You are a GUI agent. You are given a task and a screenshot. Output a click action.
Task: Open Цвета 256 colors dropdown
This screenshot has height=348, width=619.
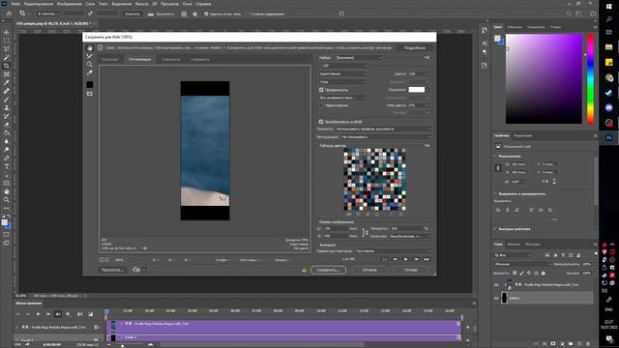[x=419, y=73]
